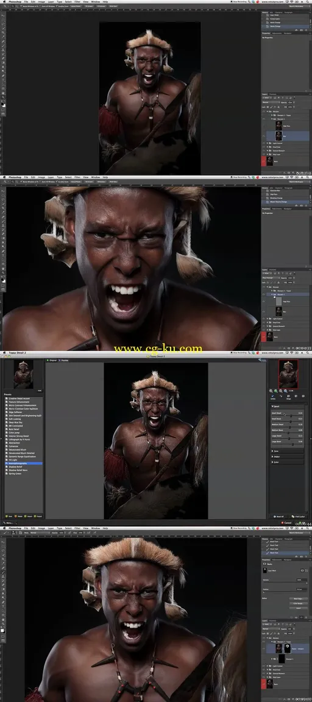Click the blue 100% zoom magnifier in Topaz Detail
This screenshot has height=702, width=312.
[x=286, y=391]
